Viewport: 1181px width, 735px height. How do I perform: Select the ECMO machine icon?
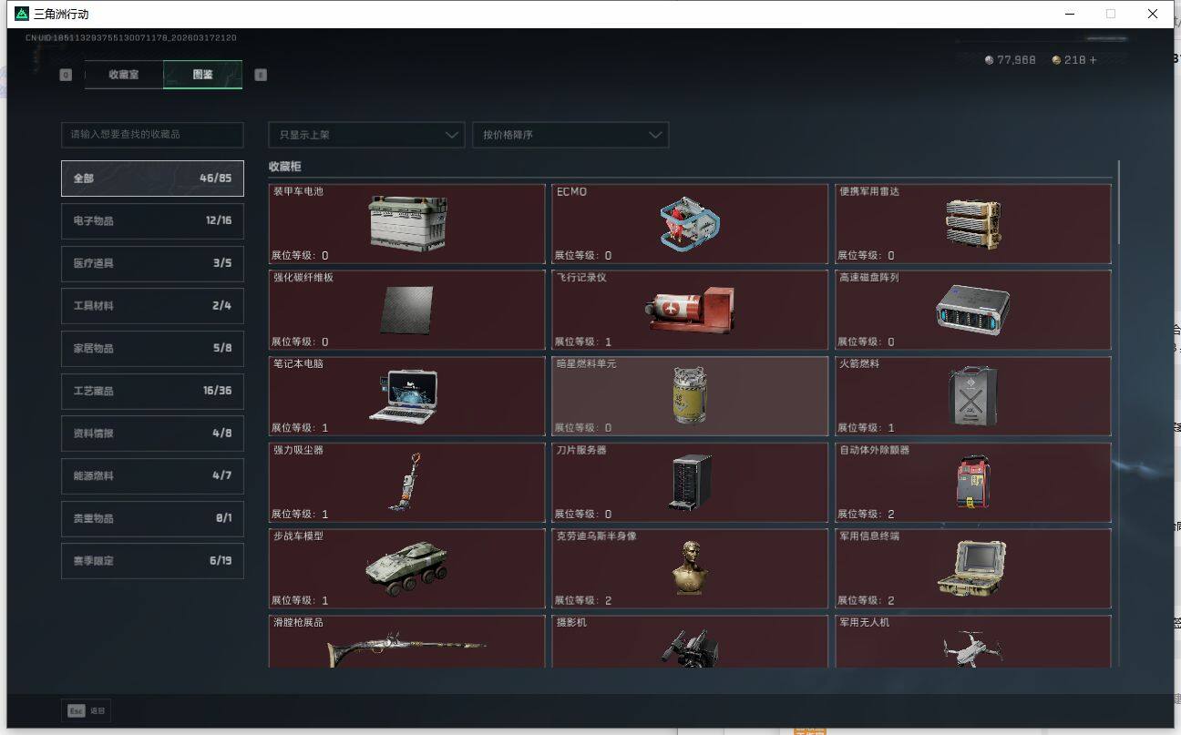690,223
